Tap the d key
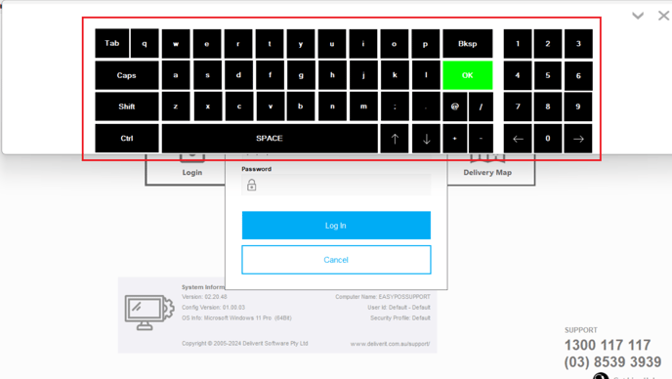 pos(238,75)
